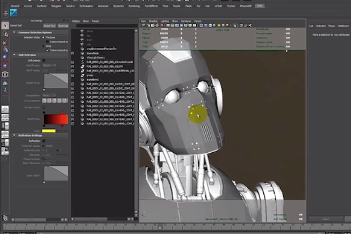Toggle the Reflection checkbox
The image size is (351, 234).
tap(44, 141)
